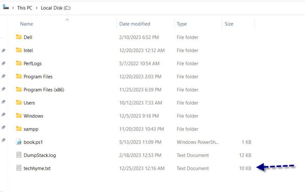The height and width of the screenshot is (194, 305).
Task: Click the Windows folder icon
Action: click(19, 115)
